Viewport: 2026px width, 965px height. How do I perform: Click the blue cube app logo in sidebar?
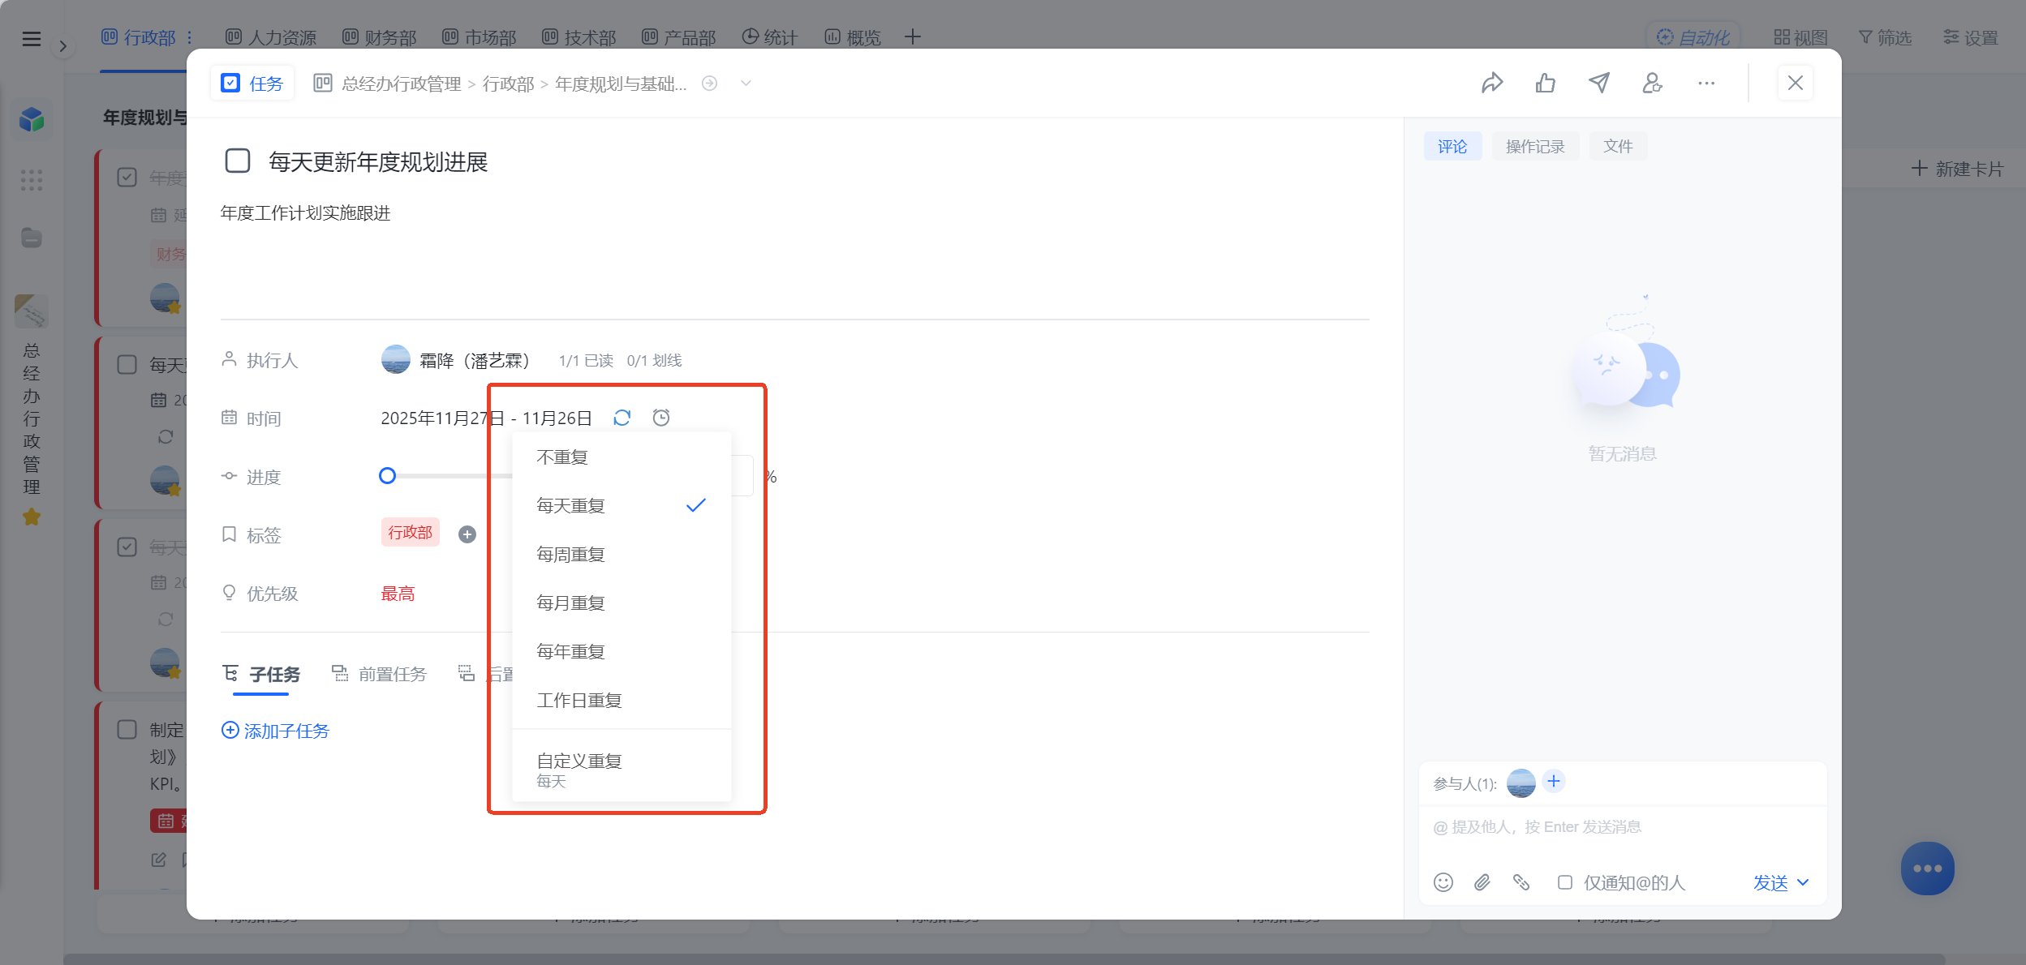pyautogui.click(x=32, y=120)
